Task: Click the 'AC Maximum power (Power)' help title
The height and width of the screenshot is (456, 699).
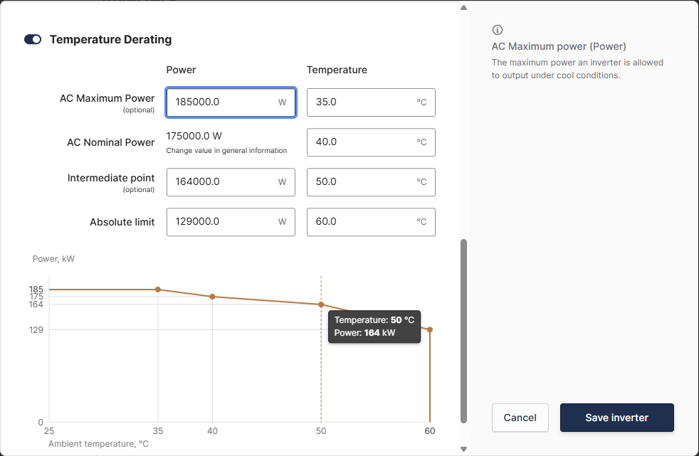Action: pyautogui.click(x=559, y=46)
